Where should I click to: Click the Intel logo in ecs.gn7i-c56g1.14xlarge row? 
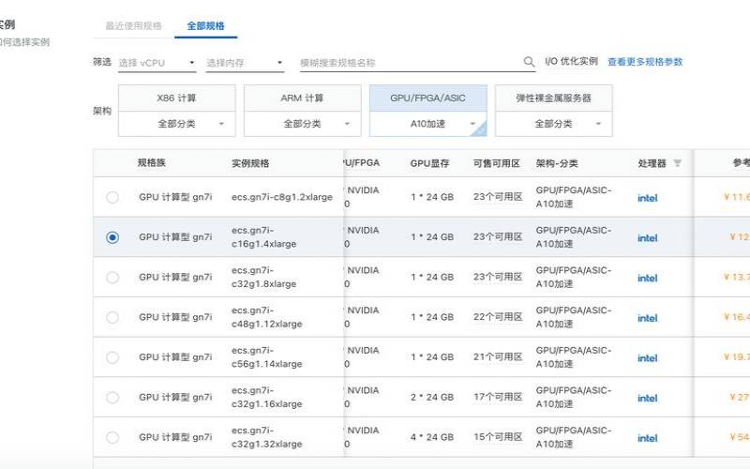point(647,358)
